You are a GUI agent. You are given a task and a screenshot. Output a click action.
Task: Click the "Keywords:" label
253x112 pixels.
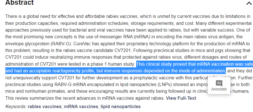[x=16, y=106]
